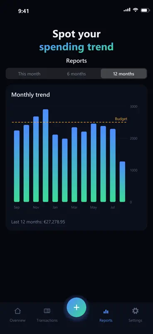Tap the September bar in chart
Image resolution: width=153 pixels, height=334 pixels.
click(x=17, y=166)
